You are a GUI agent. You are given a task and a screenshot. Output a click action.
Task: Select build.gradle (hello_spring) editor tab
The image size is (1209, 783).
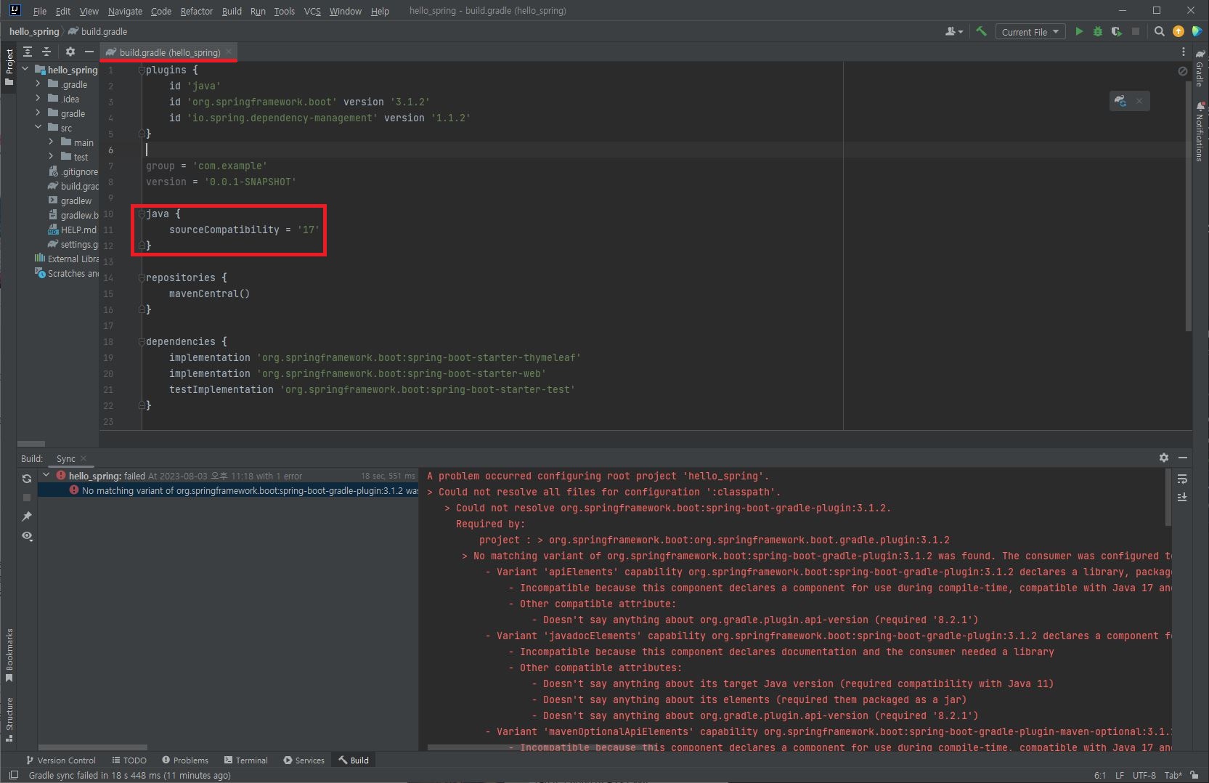pos(169,52)
